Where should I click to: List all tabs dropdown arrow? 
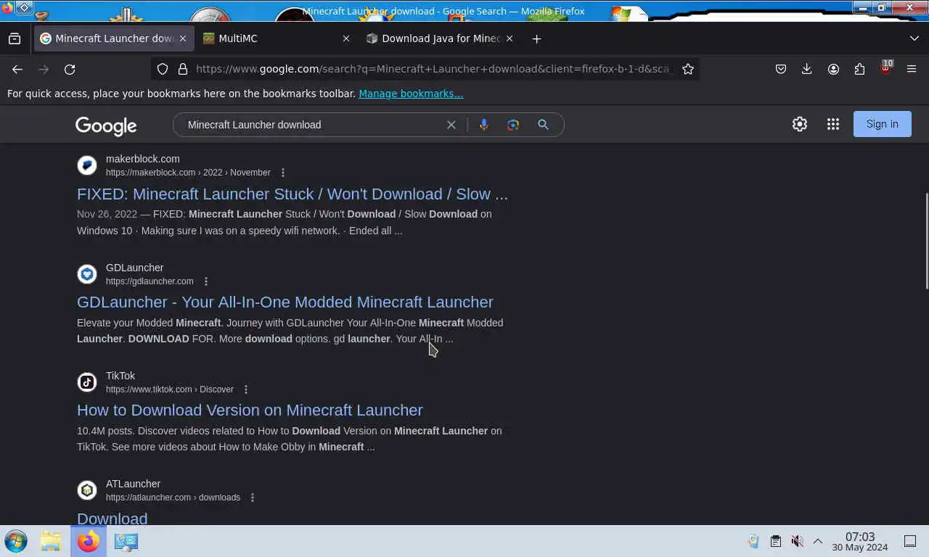914,38
